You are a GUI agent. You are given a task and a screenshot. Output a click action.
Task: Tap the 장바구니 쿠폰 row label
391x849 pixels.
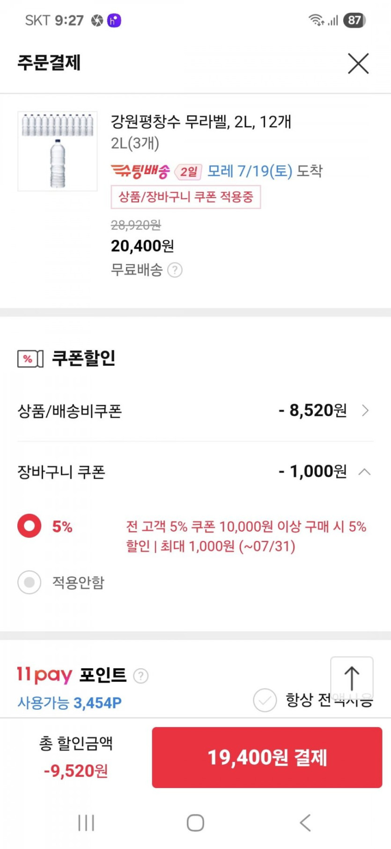[x=61, y=472]
